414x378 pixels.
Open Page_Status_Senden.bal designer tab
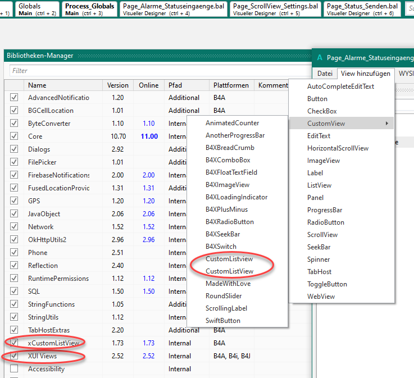coord(362,9)
